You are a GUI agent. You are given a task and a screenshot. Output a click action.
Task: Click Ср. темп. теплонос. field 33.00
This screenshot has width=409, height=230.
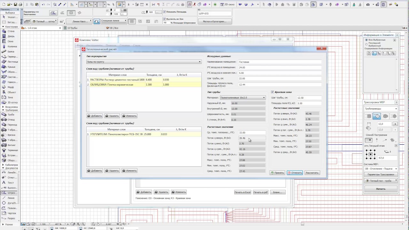252,132
